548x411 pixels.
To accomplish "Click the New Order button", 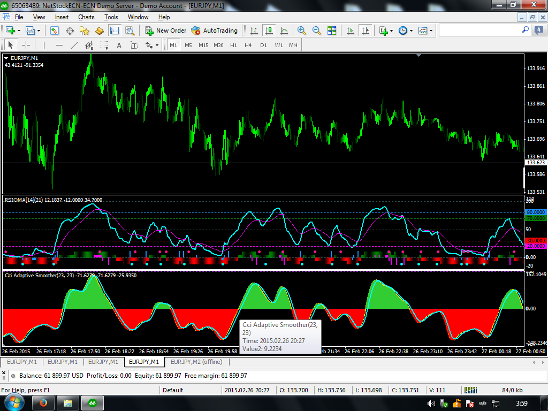I will pos(165,31).
